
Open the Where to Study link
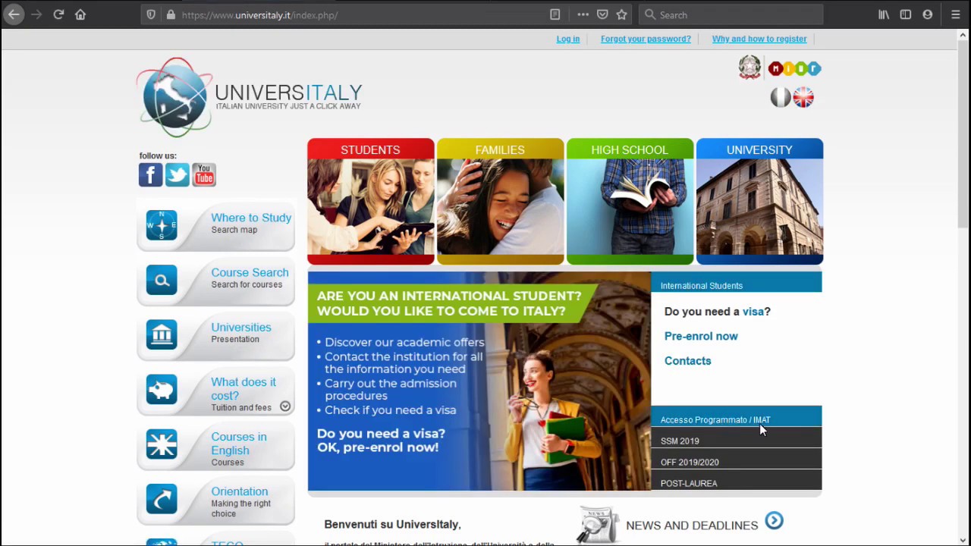[251, 218]
